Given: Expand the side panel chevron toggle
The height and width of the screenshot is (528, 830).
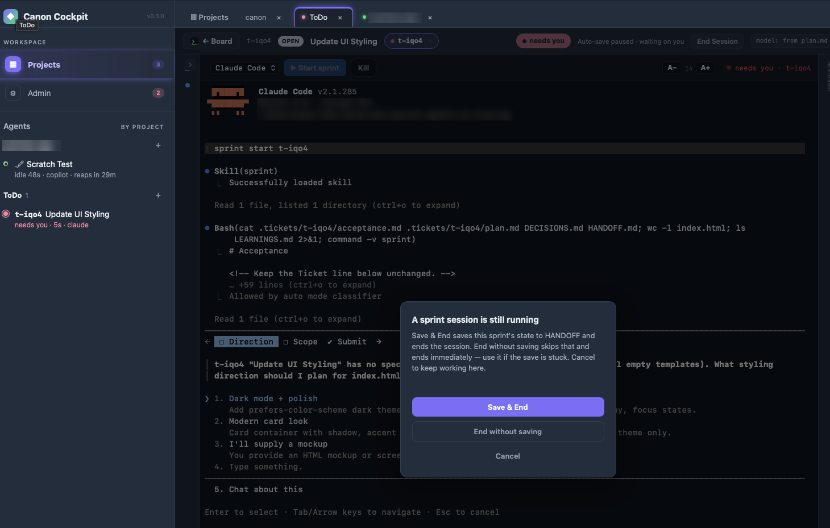Looking at the screenshot, I should click(189, 65).
